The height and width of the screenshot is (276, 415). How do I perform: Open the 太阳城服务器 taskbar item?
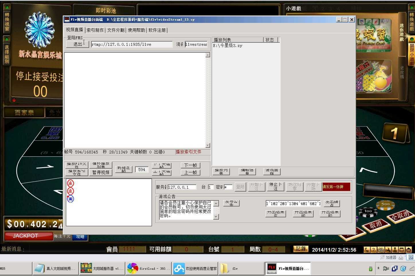(102, 269)
